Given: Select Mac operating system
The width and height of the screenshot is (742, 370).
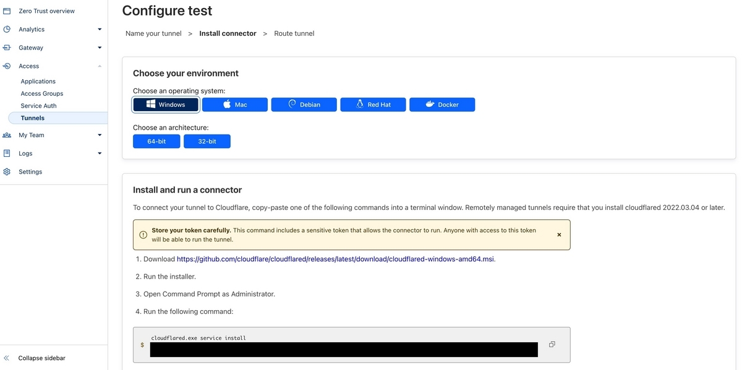Looking at the screenshot, I should tap(235, 104).
